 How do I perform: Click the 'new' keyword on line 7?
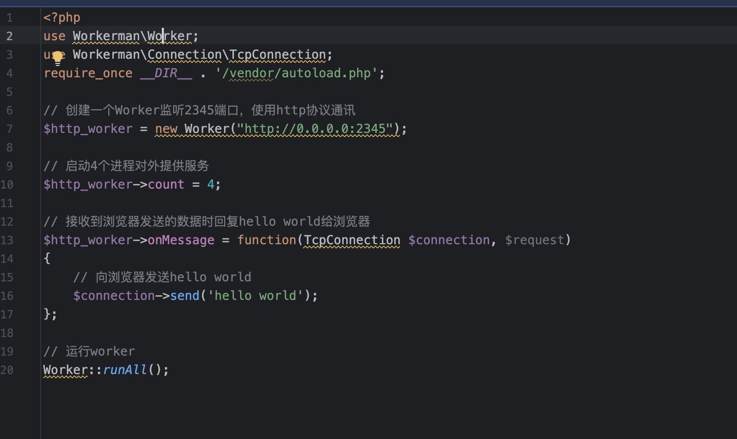pos(166,129)
